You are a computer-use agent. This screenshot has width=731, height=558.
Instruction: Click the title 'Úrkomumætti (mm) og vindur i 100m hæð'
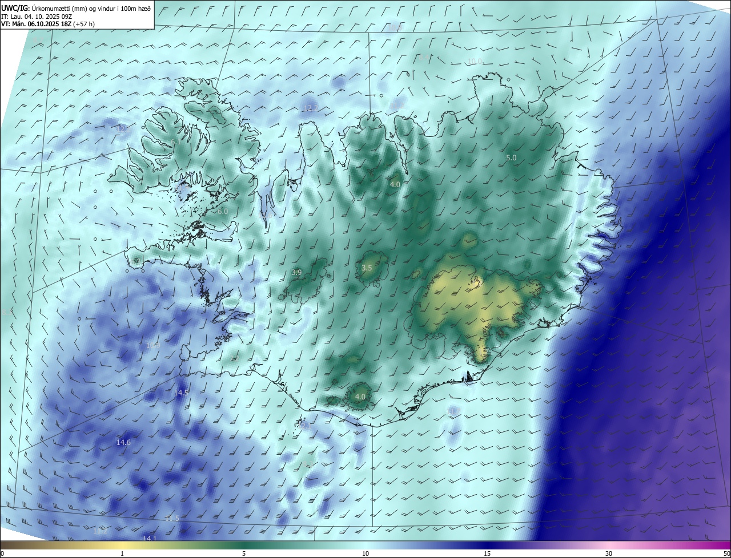(x=91, y=8)
